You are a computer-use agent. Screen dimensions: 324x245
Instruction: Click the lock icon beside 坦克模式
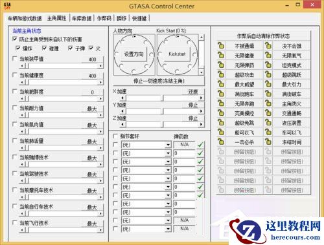tap(268, 65)
